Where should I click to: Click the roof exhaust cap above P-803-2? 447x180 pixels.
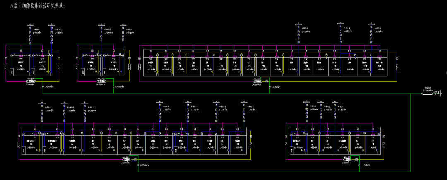pyautogui.click(x=341, y=23)
